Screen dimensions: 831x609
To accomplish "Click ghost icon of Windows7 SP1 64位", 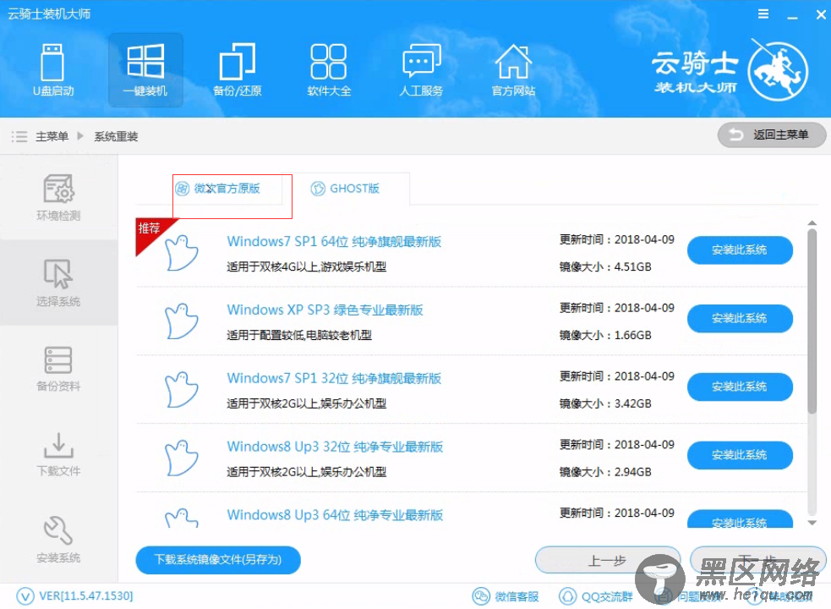I will tap(181, 253).
